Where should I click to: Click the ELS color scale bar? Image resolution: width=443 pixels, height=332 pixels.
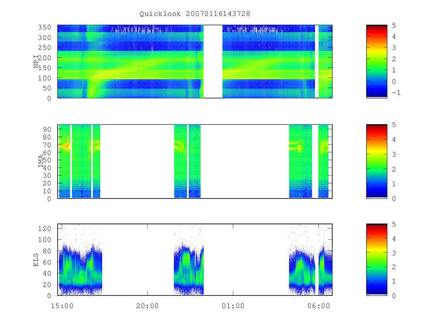tap(377, 260)
